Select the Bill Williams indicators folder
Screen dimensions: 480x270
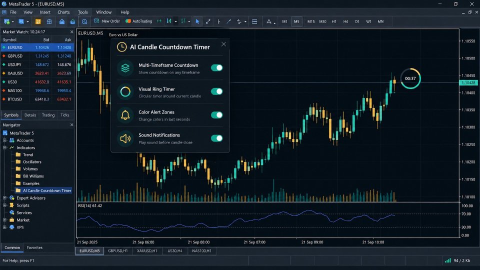pos(29,176)
